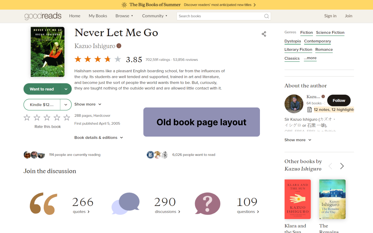
Task: Open 12 notes, 12 highlights link
Action: click(x=334, y=110)
